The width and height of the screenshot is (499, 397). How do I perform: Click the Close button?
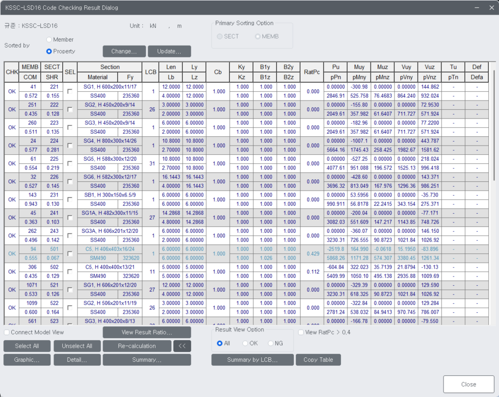pos(468,384)
